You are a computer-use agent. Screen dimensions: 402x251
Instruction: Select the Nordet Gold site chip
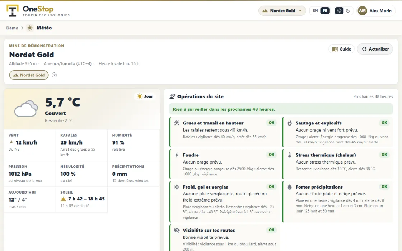pos(29,75)
